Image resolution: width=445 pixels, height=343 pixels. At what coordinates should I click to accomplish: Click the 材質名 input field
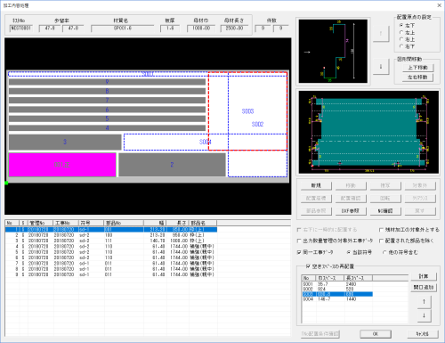pyautogui.click(x=123, y=29)
